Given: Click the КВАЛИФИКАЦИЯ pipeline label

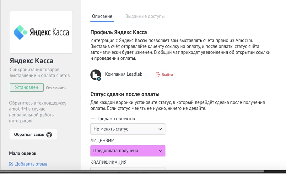Looking at the screenshot, I should click(x=108, y=162).
